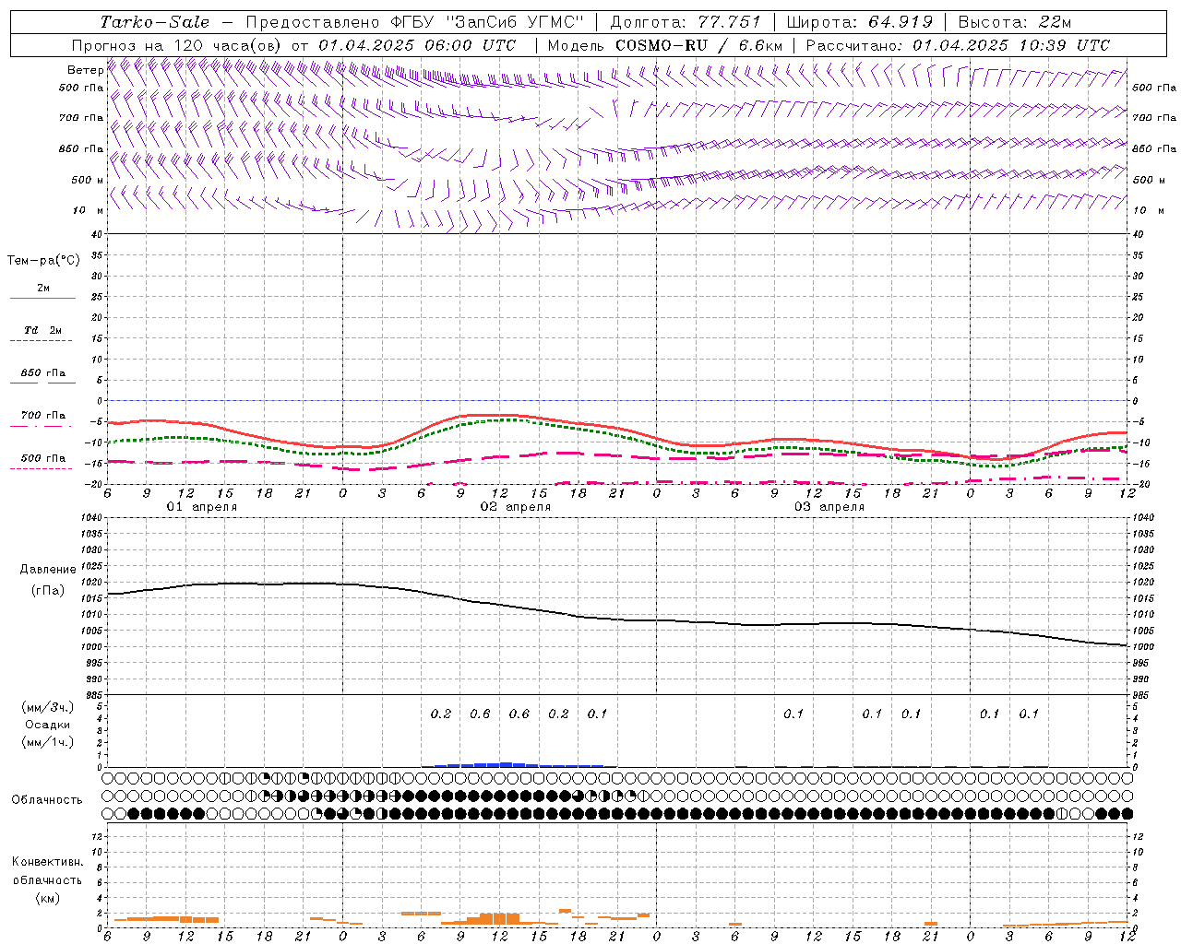The image size is (1181, 944).
Task: Select the COSMO-RU / 6.6км model label
Action: coord(698,45)
